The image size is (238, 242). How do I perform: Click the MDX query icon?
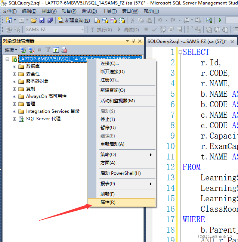click(x=105, y=20)
